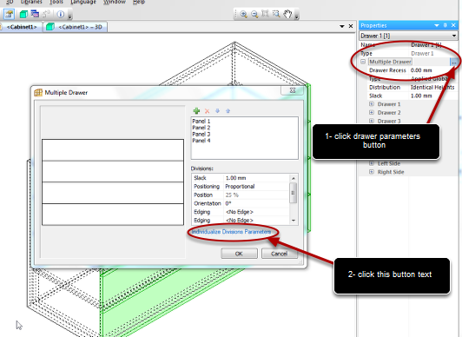Click the OK button in Multiple Drawer dialog
The width and height of the screenshot is (462, 337).
tap(239, 254)
